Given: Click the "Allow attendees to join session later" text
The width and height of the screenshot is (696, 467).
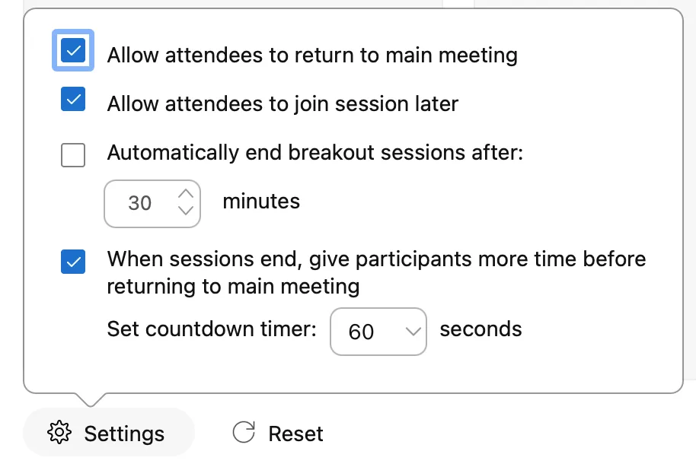Looking at the screenshot, I should coord(283,103).
